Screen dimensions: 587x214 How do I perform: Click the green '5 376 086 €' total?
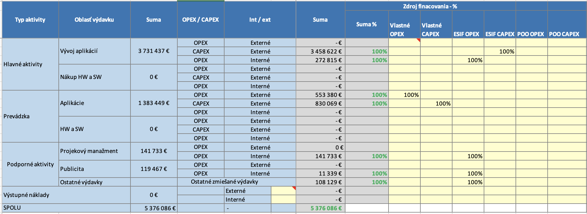coord(320,208)
